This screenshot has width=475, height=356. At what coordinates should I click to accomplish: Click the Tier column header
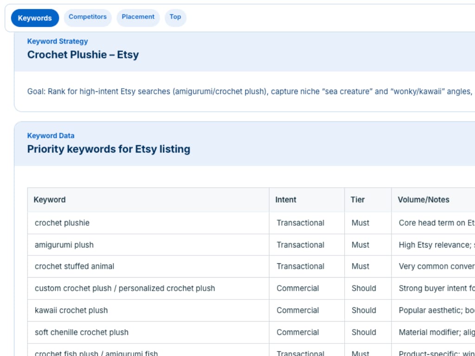point(358,200)
